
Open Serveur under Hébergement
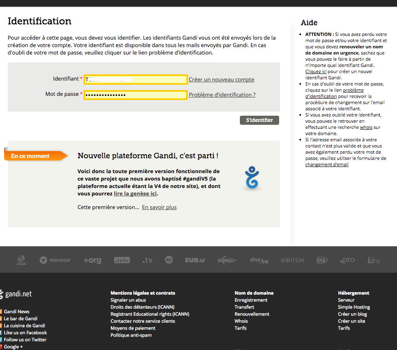click(x=346, y=300)
